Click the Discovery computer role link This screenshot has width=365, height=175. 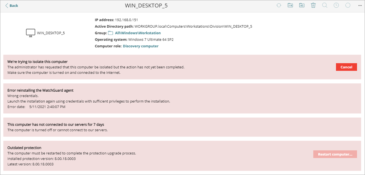[141, 46]
